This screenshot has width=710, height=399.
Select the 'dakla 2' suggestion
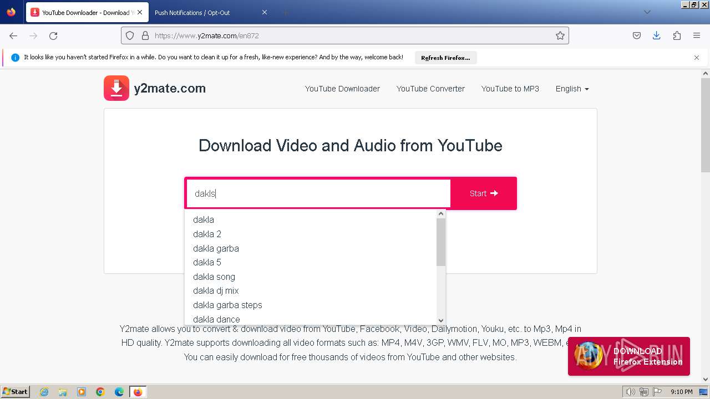[311, 234]
